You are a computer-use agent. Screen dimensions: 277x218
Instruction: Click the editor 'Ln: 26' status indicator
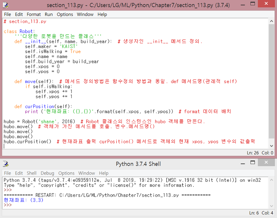[x=253, y=153]
